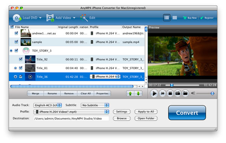Play the preview video

pyautogui.click(x=154, y=93)
